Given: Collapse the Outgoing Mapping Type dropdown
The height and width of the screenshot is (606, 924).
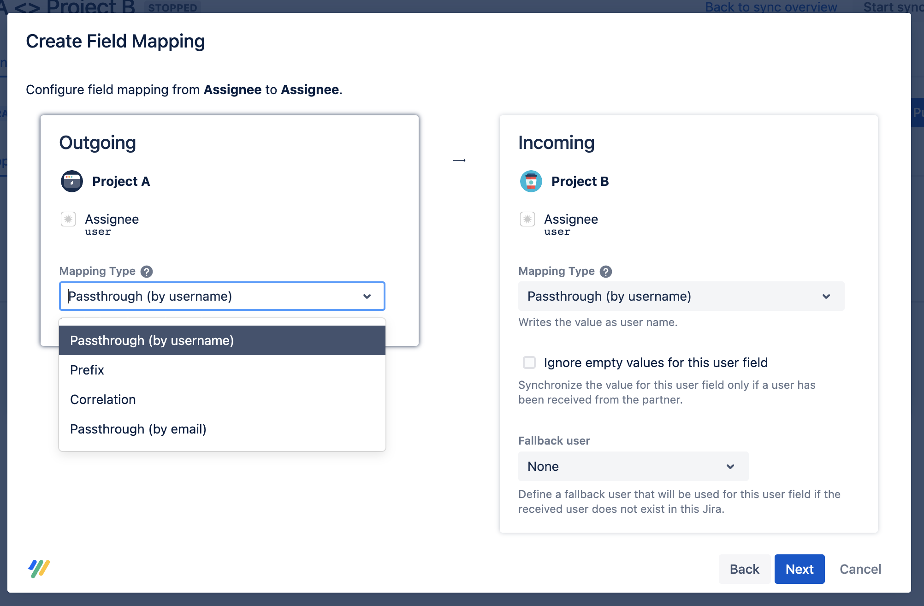Looking at the screenshot, I should [367, 296].
